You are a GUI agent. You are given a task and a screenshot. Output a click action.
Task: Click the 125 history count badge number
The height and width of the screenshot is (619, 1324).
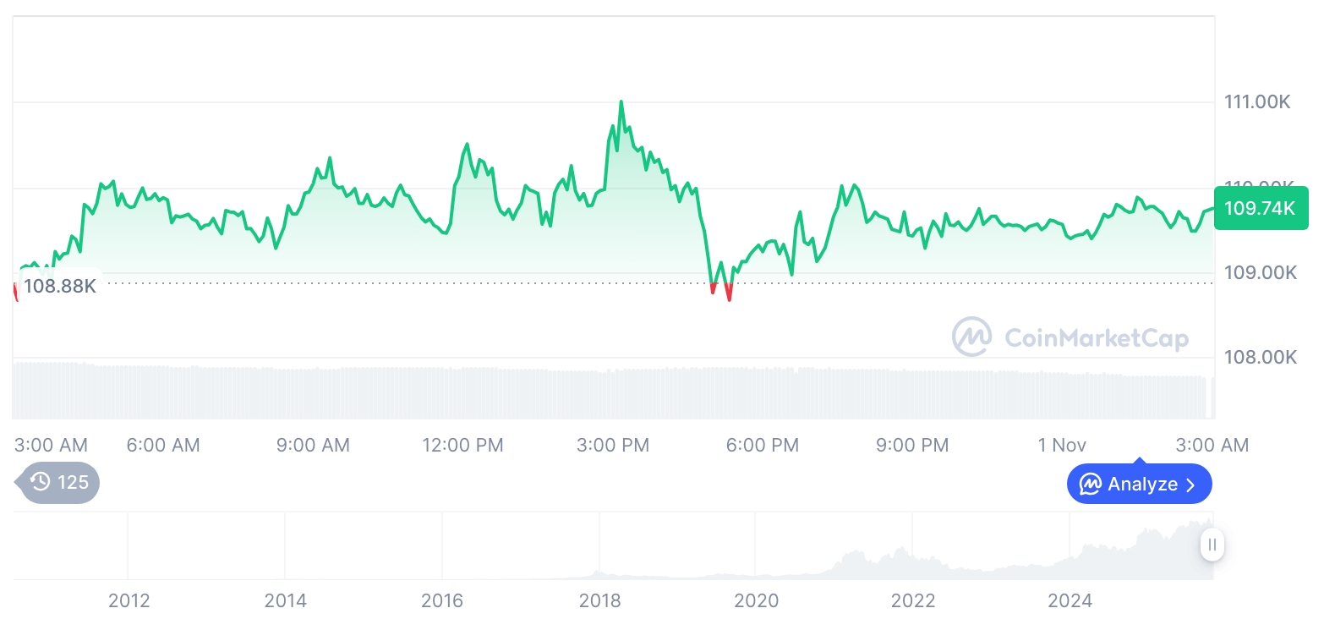pos(73,482)
